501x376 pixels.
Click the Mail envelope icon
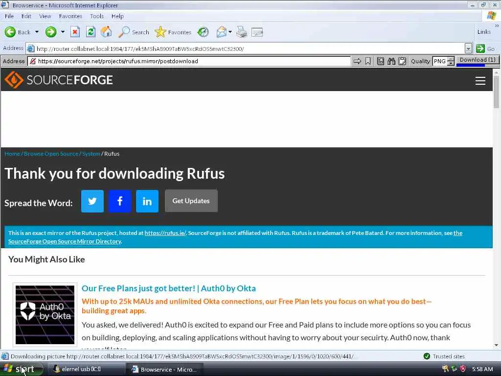[x=222, y=32]
